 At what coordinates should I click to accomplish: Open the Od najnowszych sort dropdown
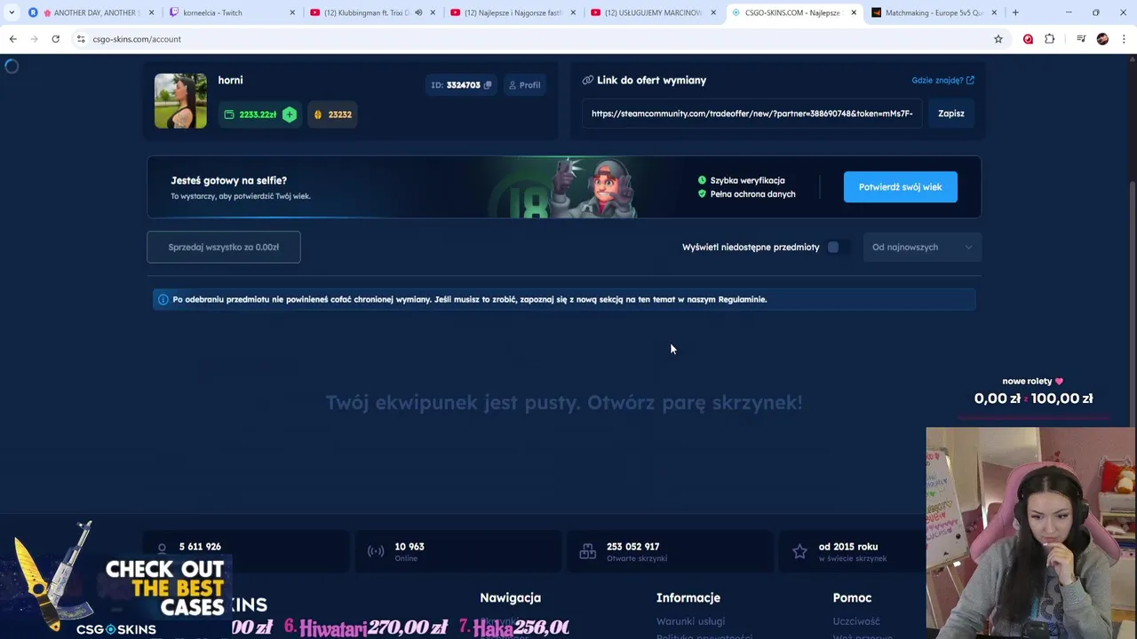pos(922,248)
